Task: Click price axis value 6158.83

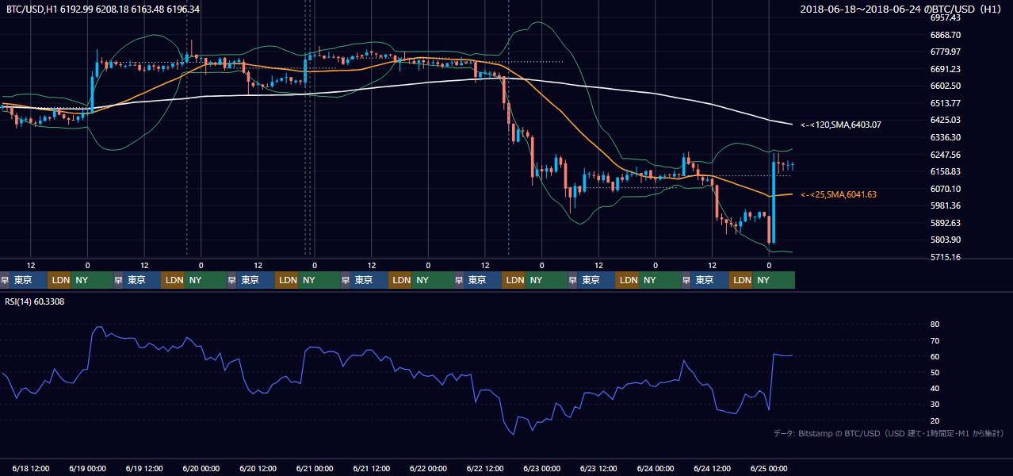Action: click(946, 171)
